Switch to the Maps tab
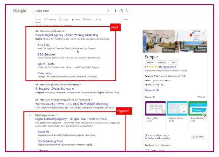The width and height of the screenshot is (219, 157). point(87,19)
